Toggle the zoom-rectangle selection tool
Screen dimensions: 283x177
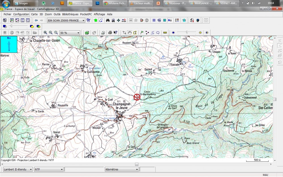[124, 33]
